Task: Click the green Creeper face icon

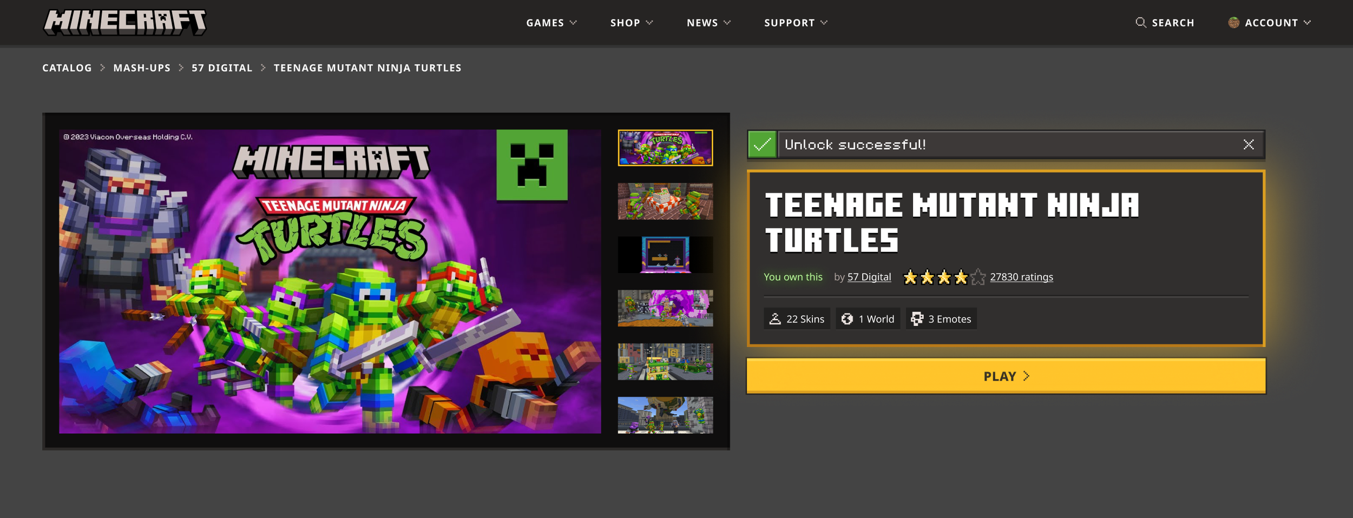Action: click(x=532, y=165)
